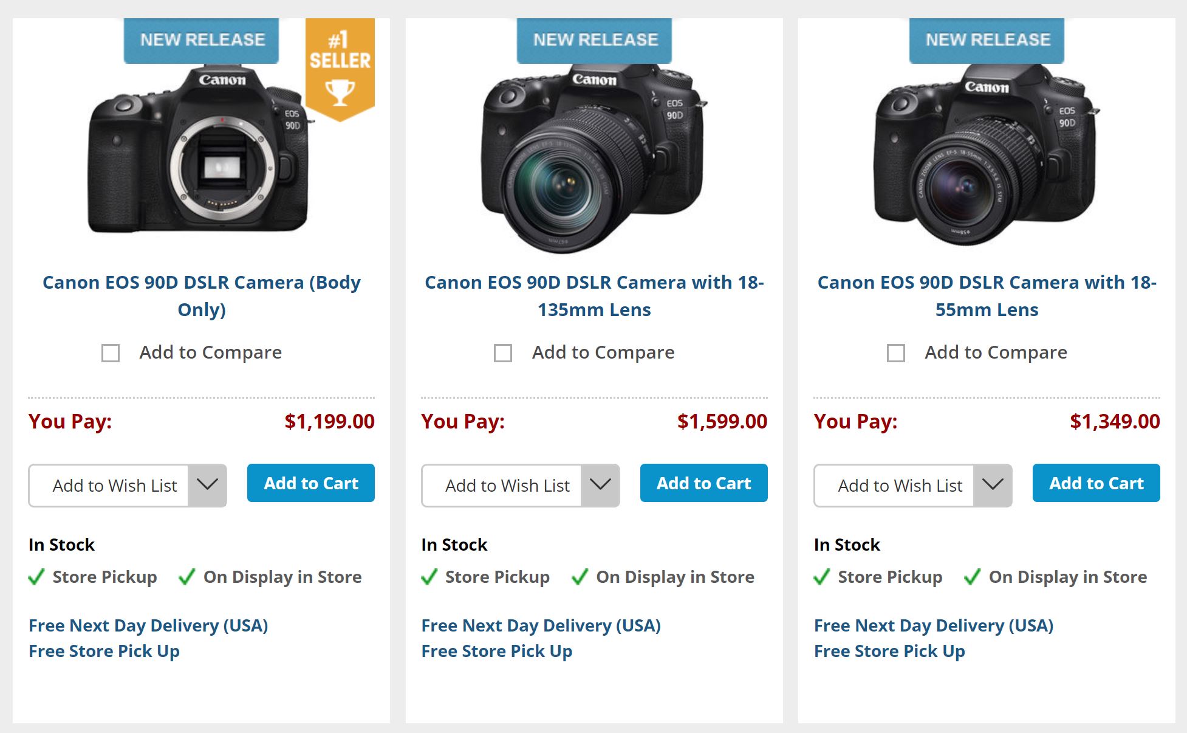This screenshot has width=1187, height=733.
Task: Expand wish list dropdown arrow for 18-135mm kit
Action: click(x=600, y=485)
